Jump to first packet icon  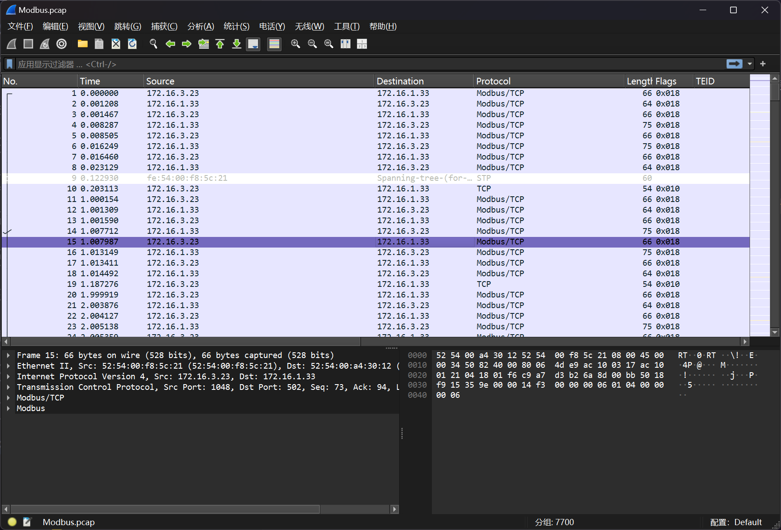click(x=220, y=44)
